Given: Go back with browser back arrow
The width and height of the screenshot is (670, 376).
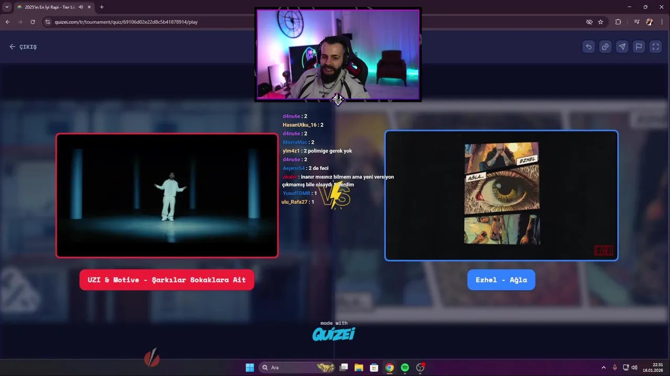Looking at the screenshot, I should click(7, 22).
